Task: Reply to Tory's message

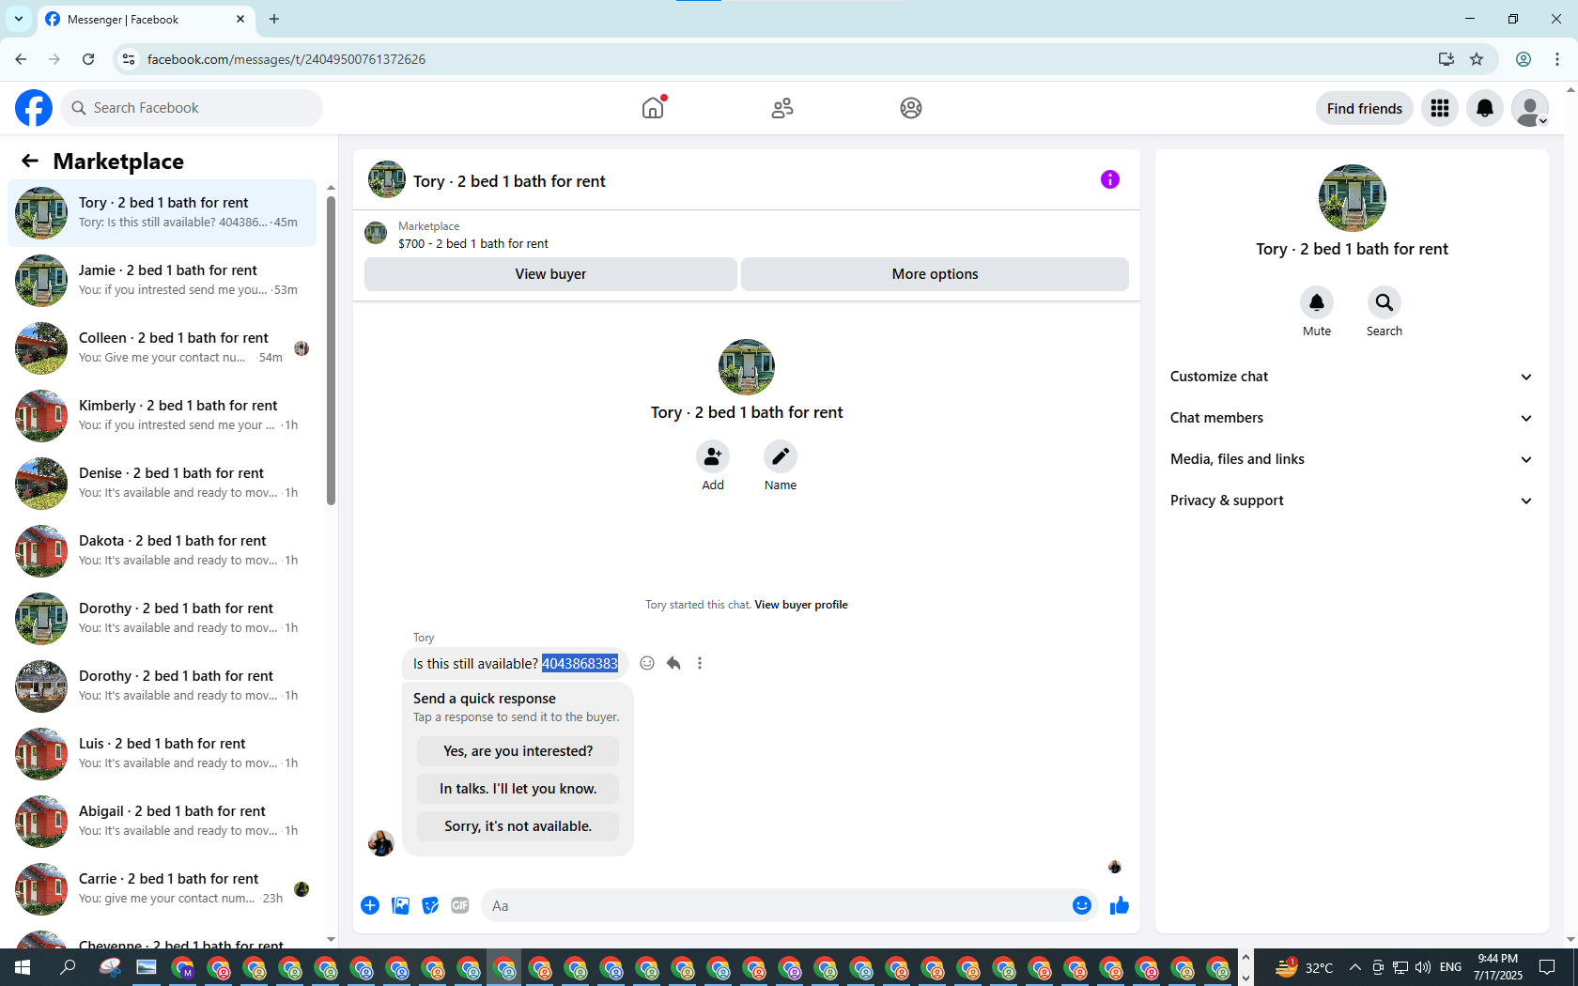Action: tap(673, 663)
